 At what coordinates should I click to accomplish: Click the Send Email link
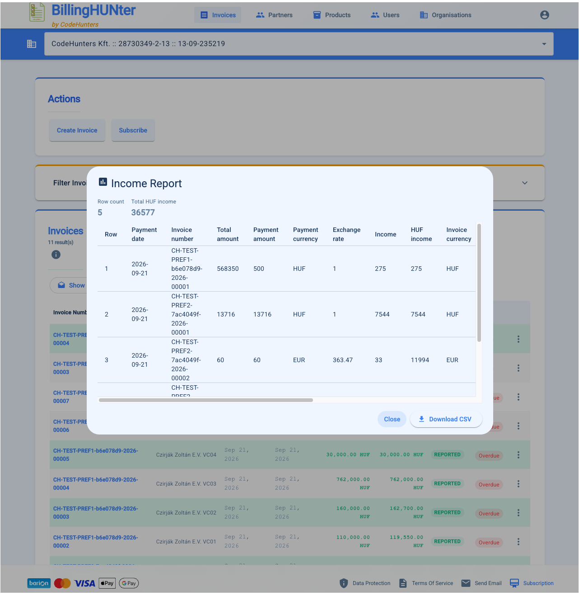(488, 583)
